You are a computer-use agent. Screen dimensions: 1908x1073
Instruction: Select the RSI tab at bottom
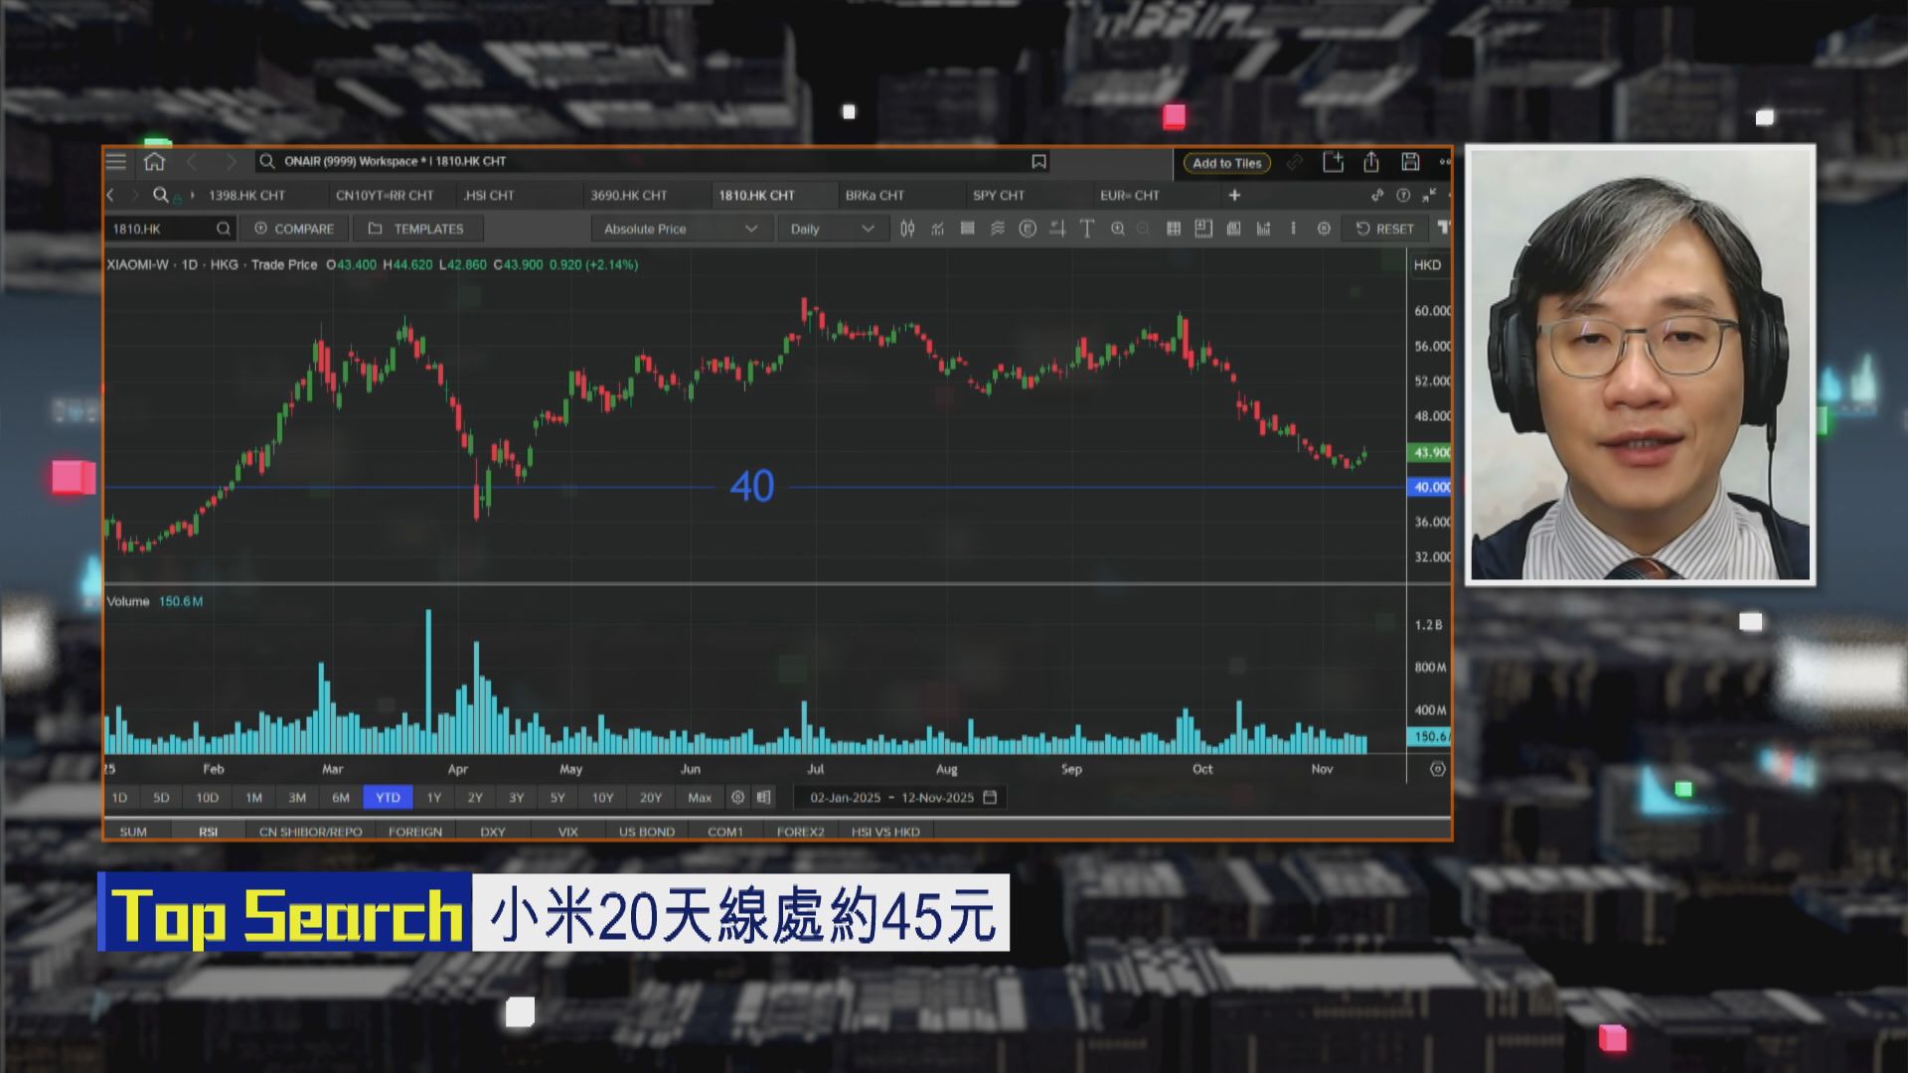(208, 831)
